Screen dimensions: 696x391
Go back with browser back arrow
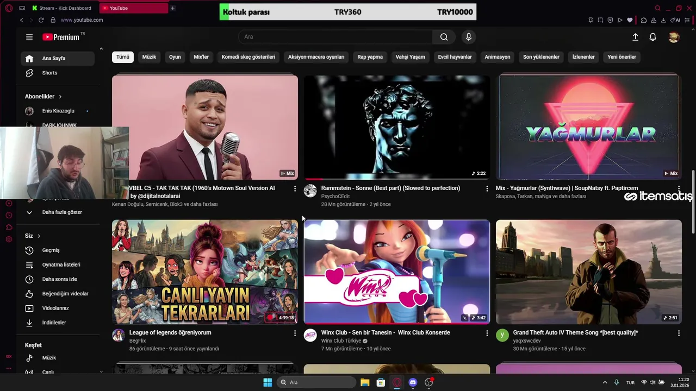click(22, 20)
